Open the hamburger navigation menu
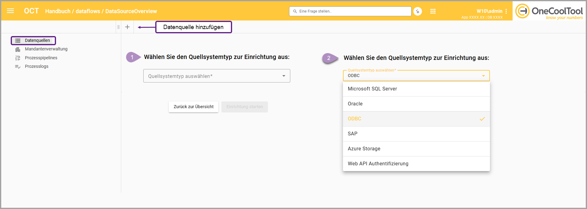This screenshot has width=587, height=209. click(10, 11)
